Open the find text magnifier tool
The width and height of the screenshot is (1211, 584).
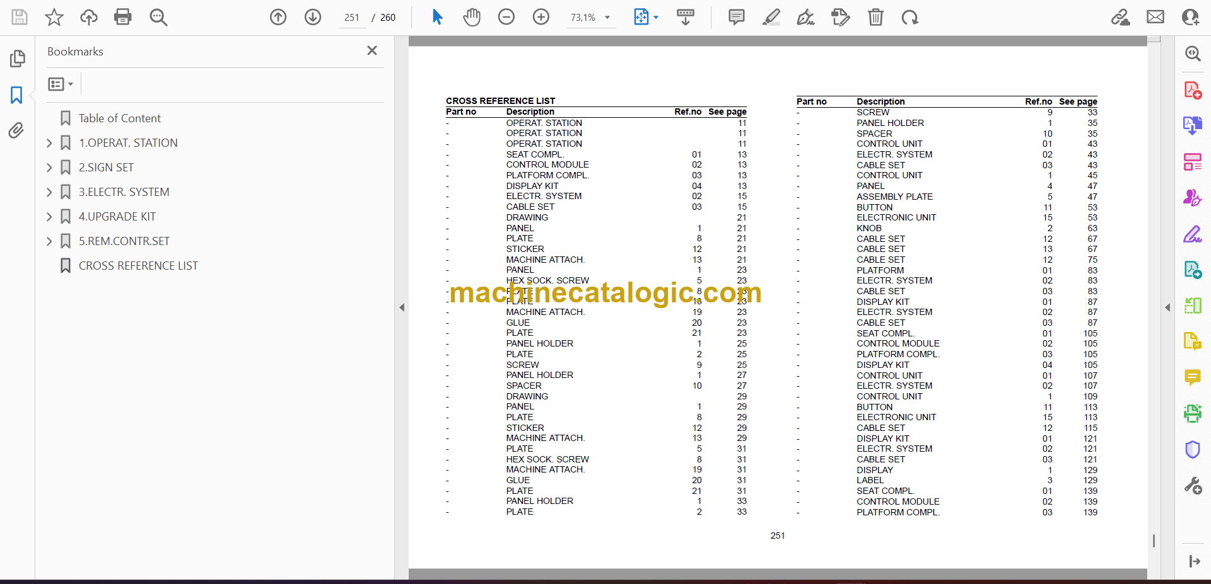(x=158, y=17)
